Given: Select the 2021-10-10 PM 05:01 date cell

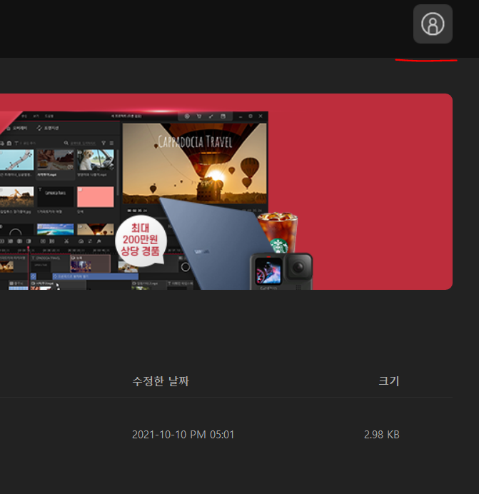Looking at the screenshot, I should [x=183, y=435].
